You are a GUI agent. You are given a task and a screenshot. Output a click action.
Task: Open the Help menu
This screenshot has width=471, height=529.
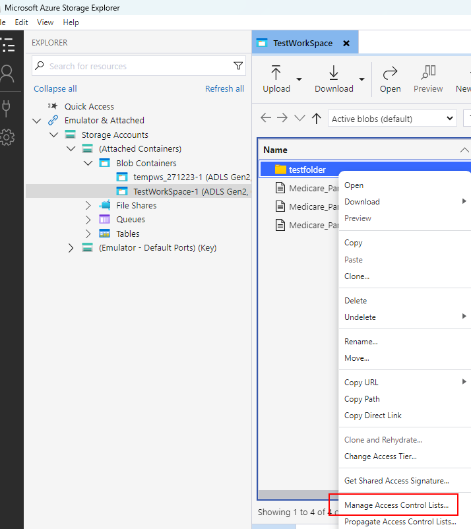click(x=71, y=22)
